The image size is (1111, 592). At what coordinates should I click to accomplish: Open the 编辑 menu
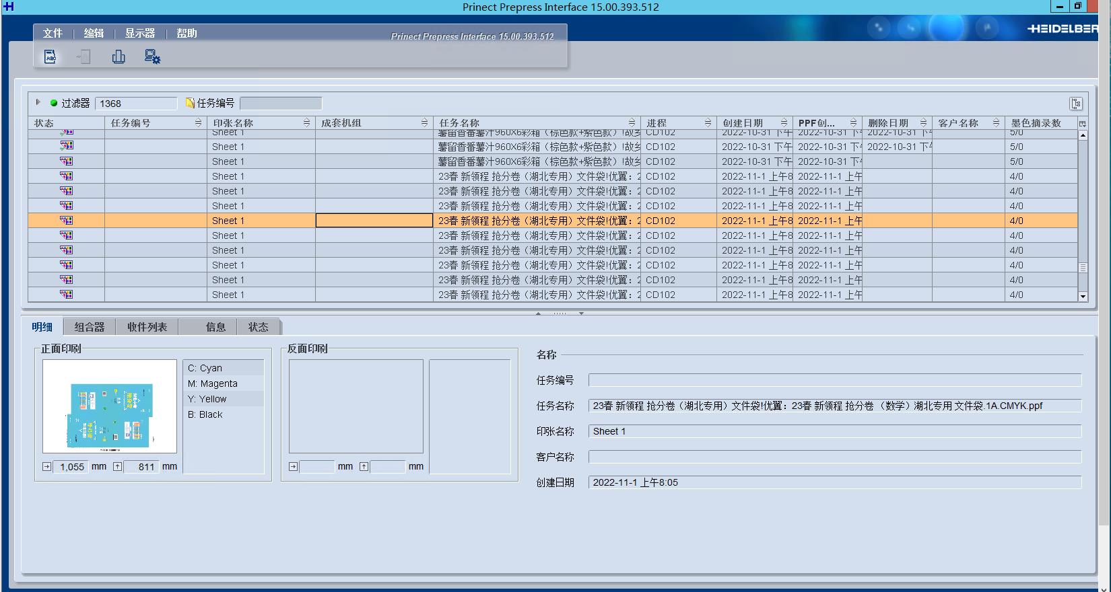94,33
